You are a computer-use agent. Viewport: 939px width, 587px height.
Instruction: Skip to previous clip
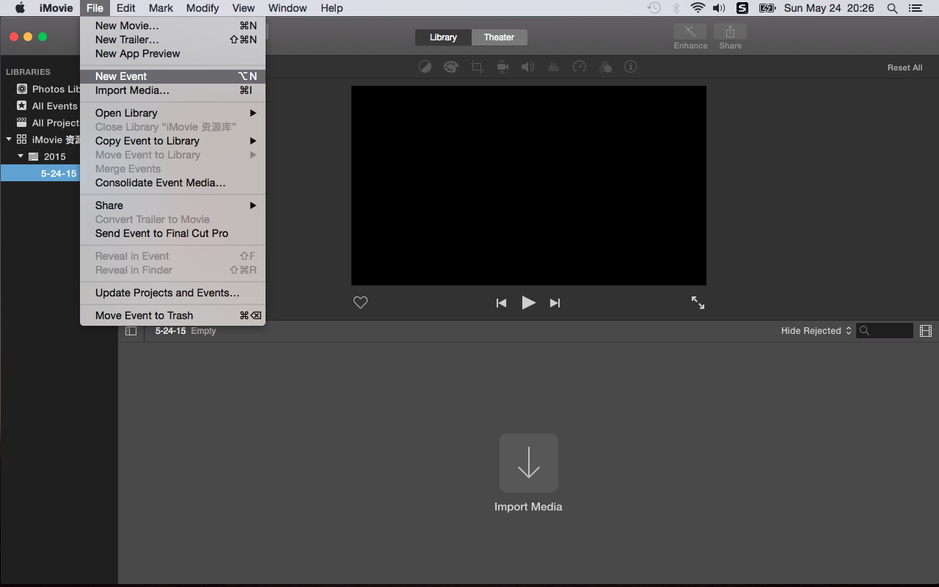click(501, 303)
